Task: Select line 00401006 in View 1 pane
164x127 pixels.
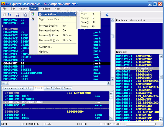Action: pyautogui.click(x=56, y=102)
